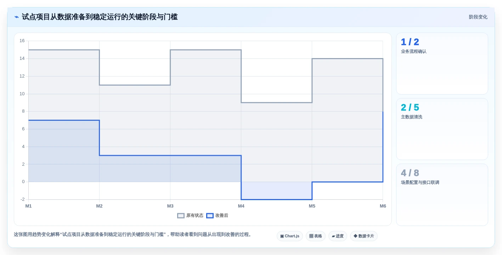Click the M3 axis label
The image size is (502, 255).
(x=170, y=206)
